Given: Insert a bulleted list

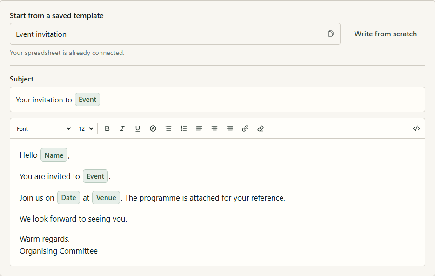Looking at the screenshot, I should [168, 128].
